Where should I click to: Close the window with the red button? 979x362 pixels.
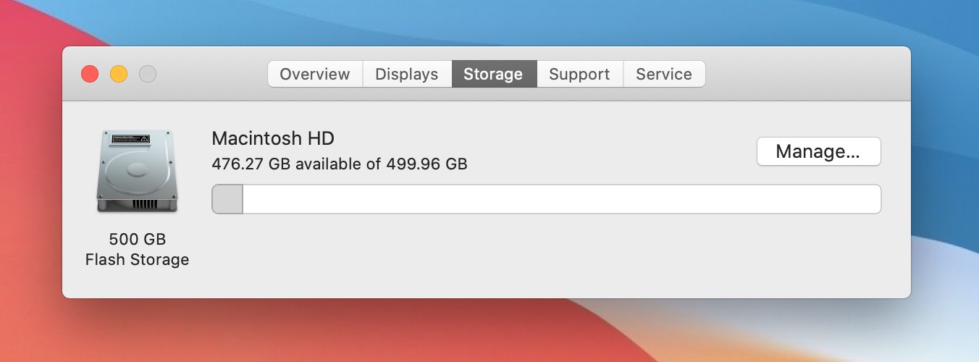[x=90, y=74]
